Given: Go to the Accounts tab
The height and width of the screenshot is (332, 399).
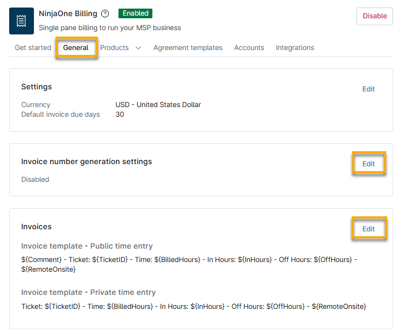Looking at the screenshot, I should pos(249,47).
